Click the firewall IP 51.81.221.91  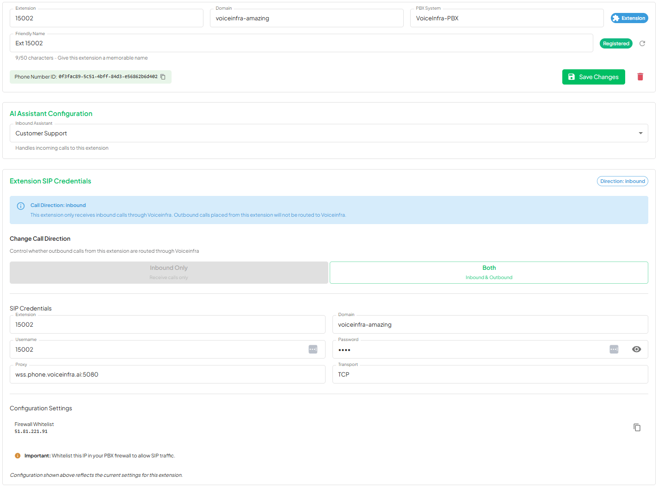click(31, 432)
